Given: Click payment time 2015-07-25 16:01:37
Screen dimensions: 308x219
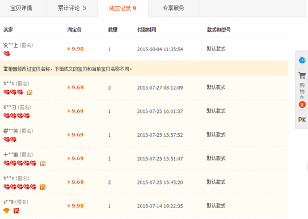Looking at the screenshot, I should (160, 111).
